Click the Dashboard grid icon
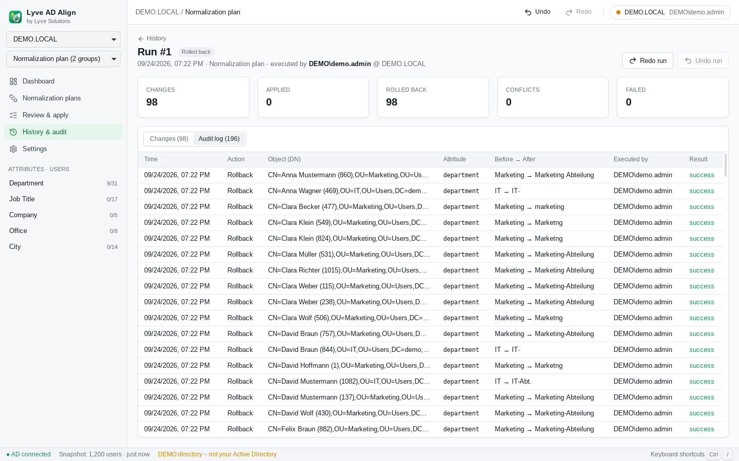 (x=13, y=81)
